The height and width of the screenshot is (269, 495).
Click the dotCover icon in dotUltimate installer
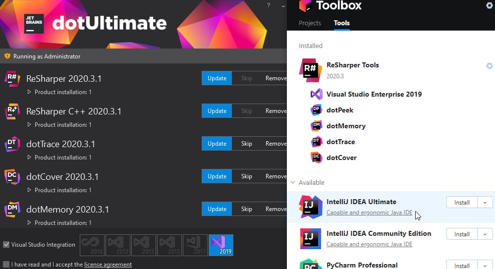pos(12,177)
